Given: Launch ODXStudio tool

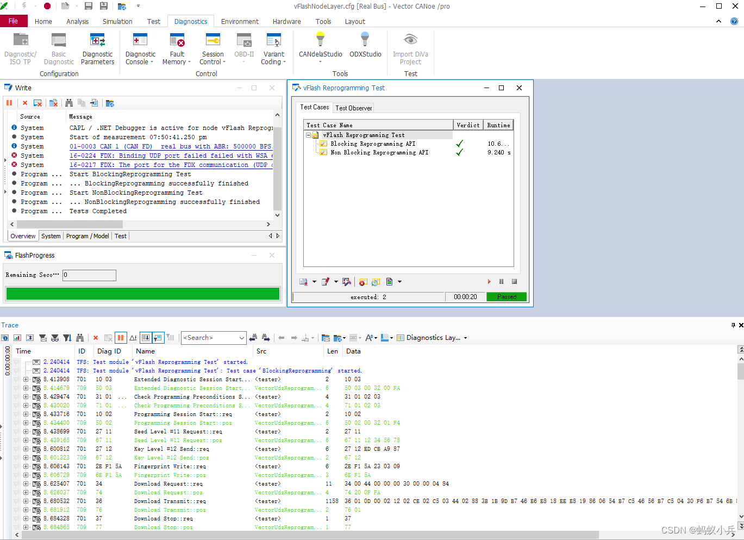Looking at the screenshot, I should point(365,46).
